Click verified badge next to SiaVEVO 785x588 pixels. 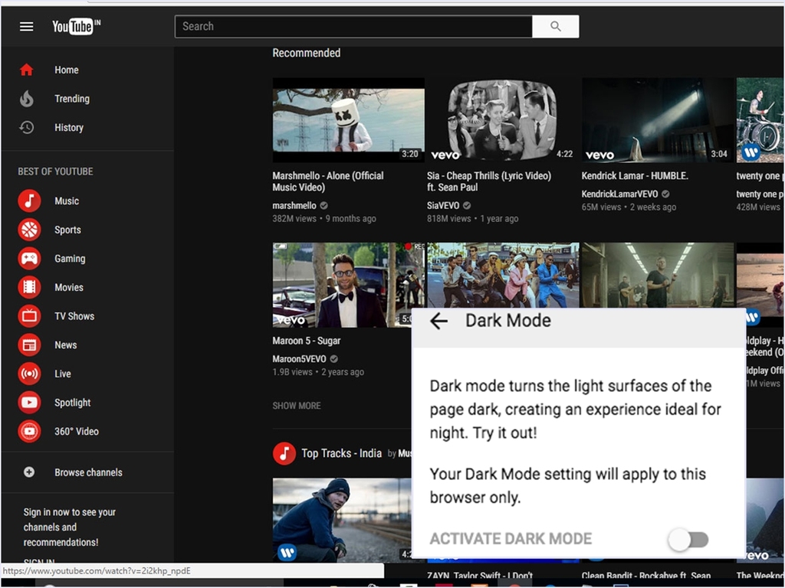(x=467, y=205)
